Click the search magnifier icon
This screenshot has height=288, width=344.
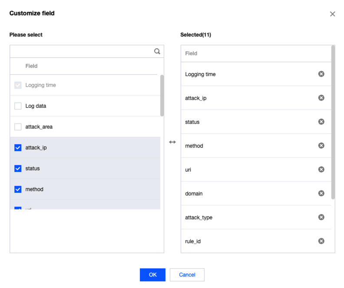(157, 51)
